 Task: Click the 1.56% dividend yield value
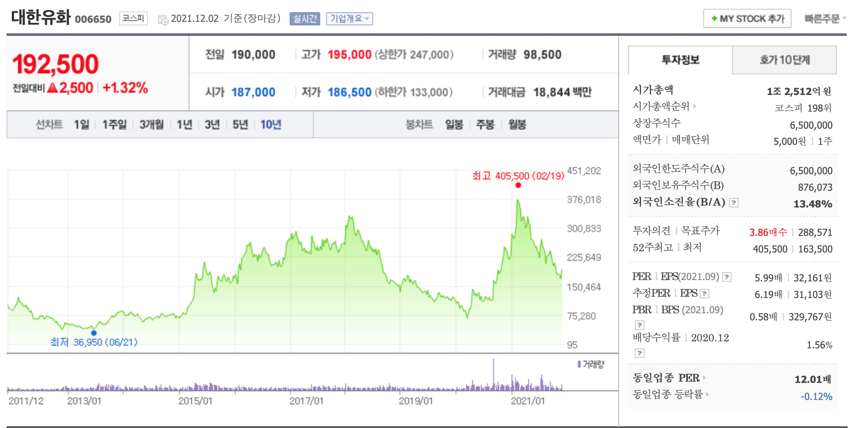pos(820,345)
